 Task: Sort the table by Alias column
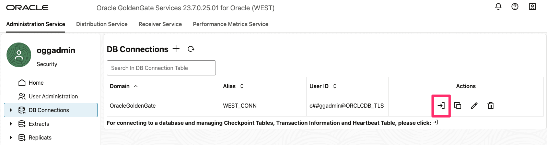click(x=242, y=86)
